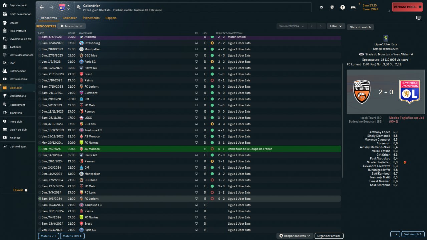Viewport: 427px width, 240px height.
Task: Click the Olympique Lyonnais club badge in header
Action: click(x=62, y=7)
